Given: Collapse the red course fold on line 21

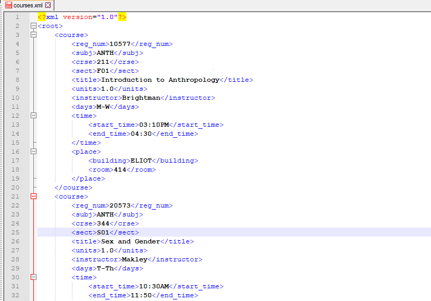Looking at the screenshot, I should tap(33, 196).
